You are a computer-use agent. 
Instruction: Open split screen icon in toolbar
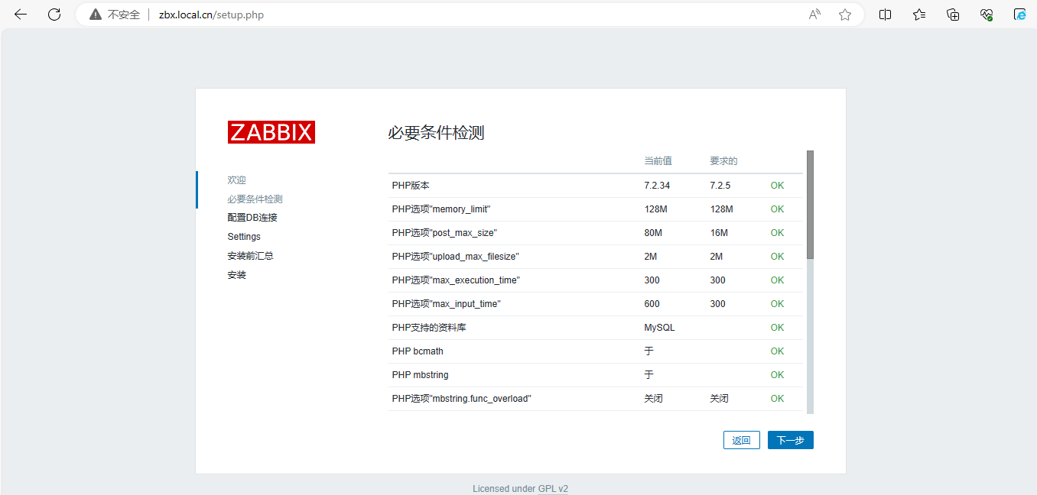click(885, 15)
